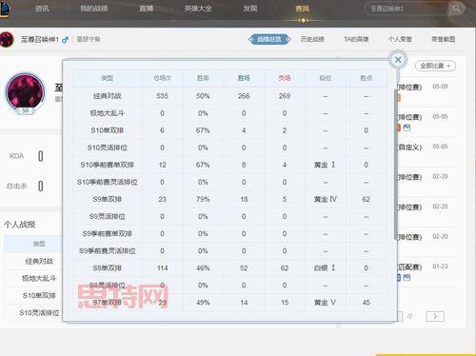Select the 经典对战 row in popup table
Screen dimensions: 476x356
pos(230,96)
